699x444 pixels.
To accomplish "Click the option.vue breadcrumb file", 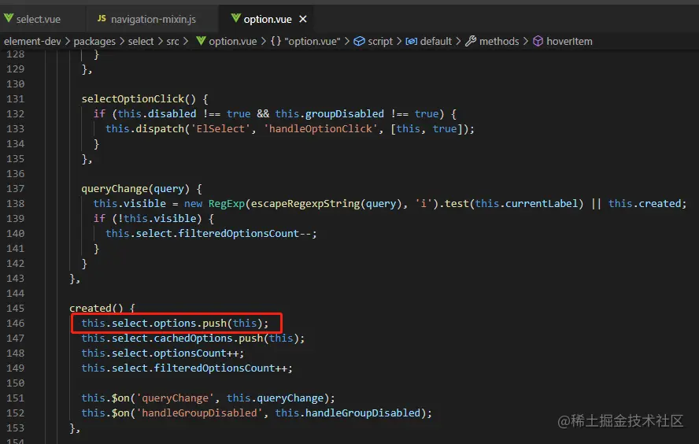I will [233, 42].
